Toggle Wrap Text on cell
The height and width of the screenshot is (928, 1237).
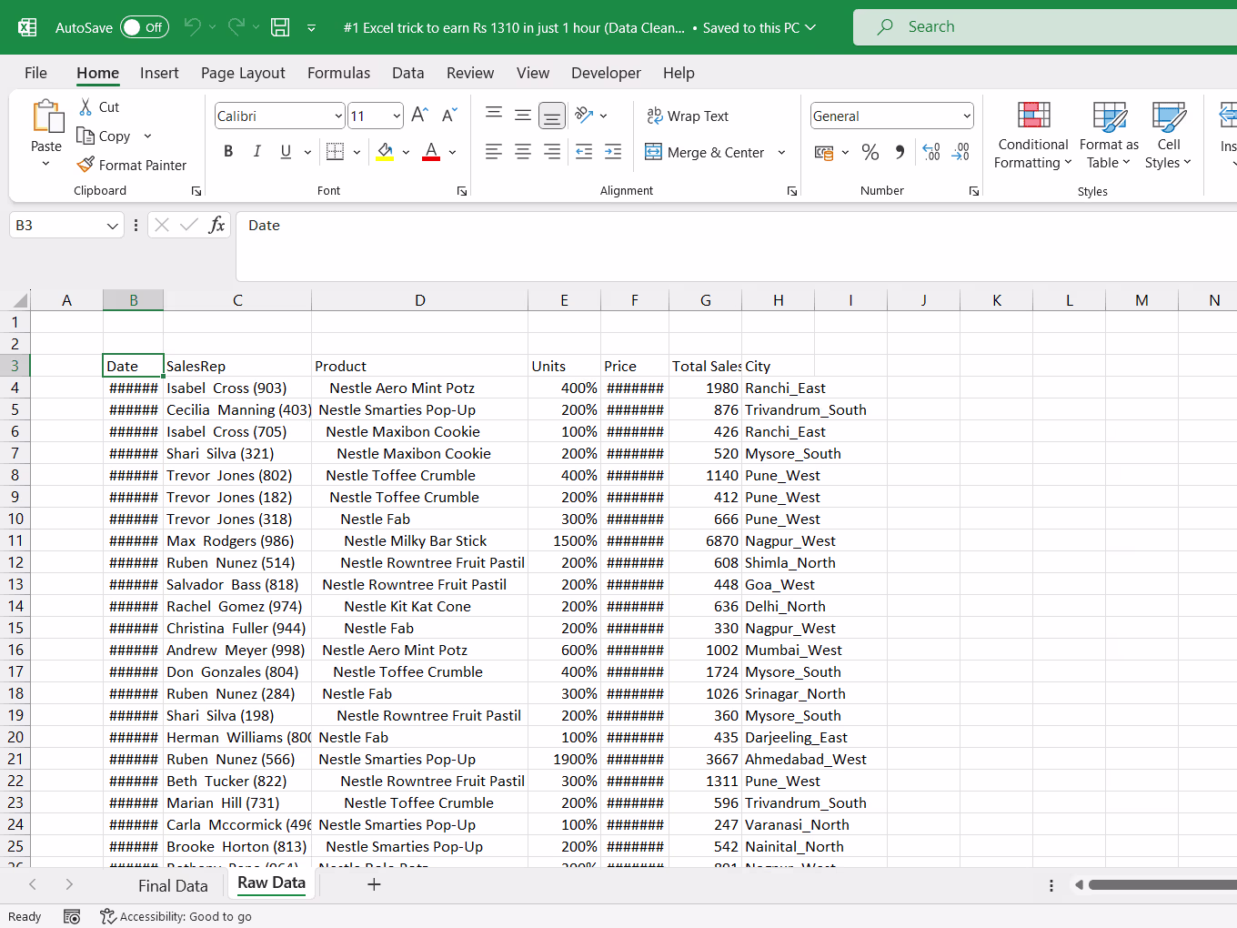[688, 116]
